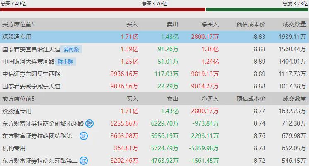Click 9014.27万 net buy value

(205, 86)
